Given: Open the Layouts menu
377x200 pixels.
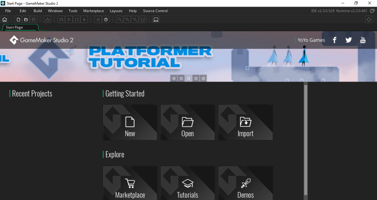Looking at the screenshot, I should [x=116, y=11].
